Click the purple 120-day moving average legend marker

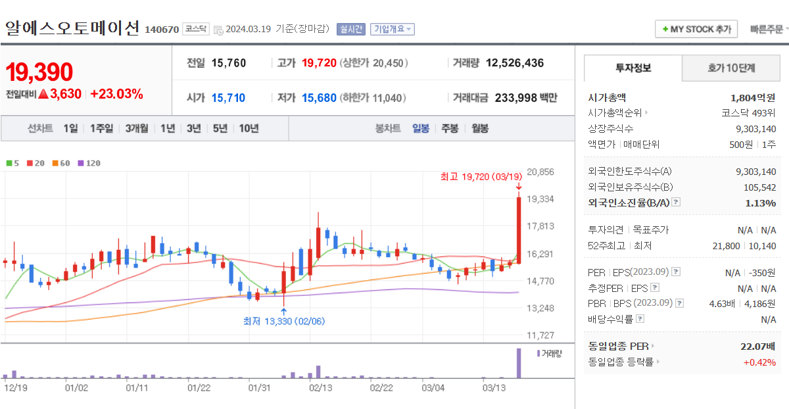click(x=81, y=163)
